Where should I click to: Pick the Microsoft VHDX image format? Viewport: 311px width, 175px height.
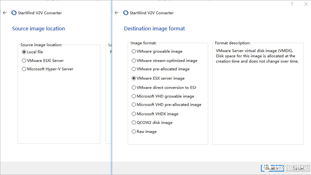click(134, 114)
